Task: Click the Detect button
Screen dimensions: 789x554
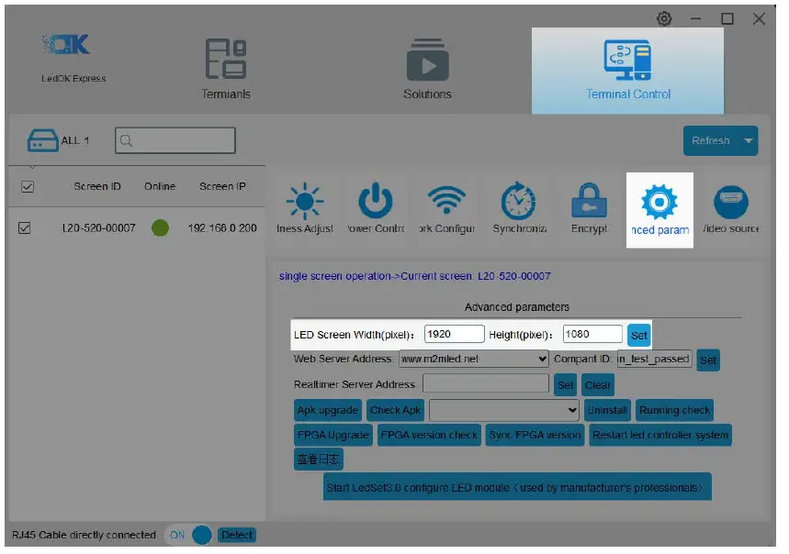Action: coord(236,535)
